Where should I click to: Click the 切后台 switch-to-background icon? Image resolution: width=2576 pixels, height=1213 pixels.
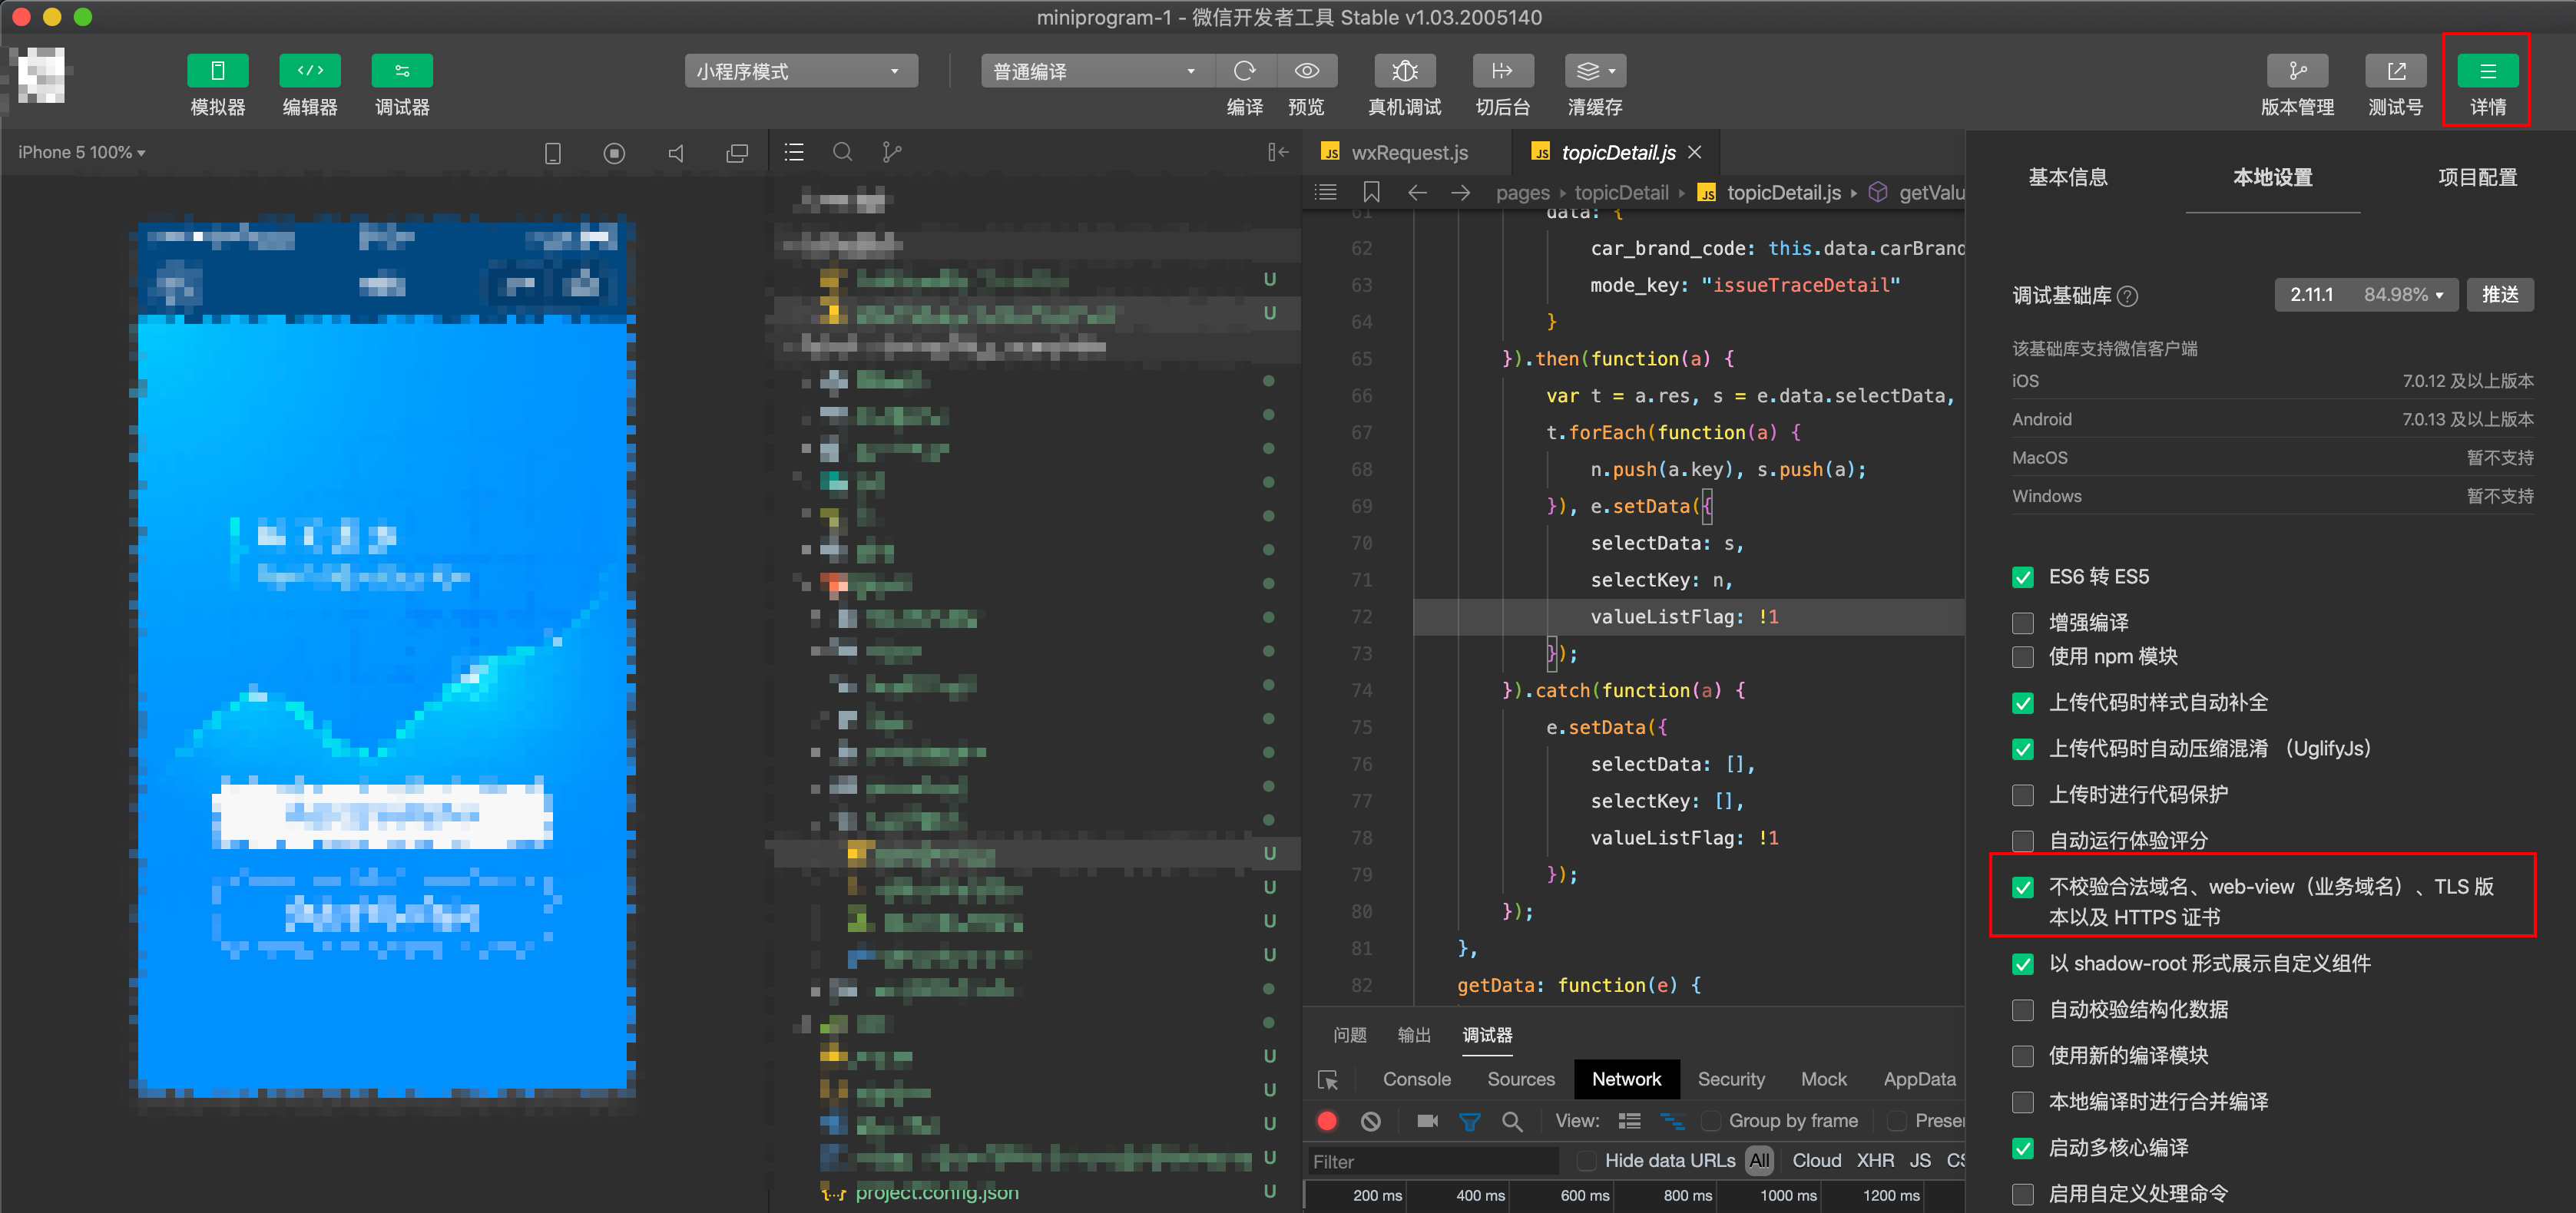[1502, 71]
